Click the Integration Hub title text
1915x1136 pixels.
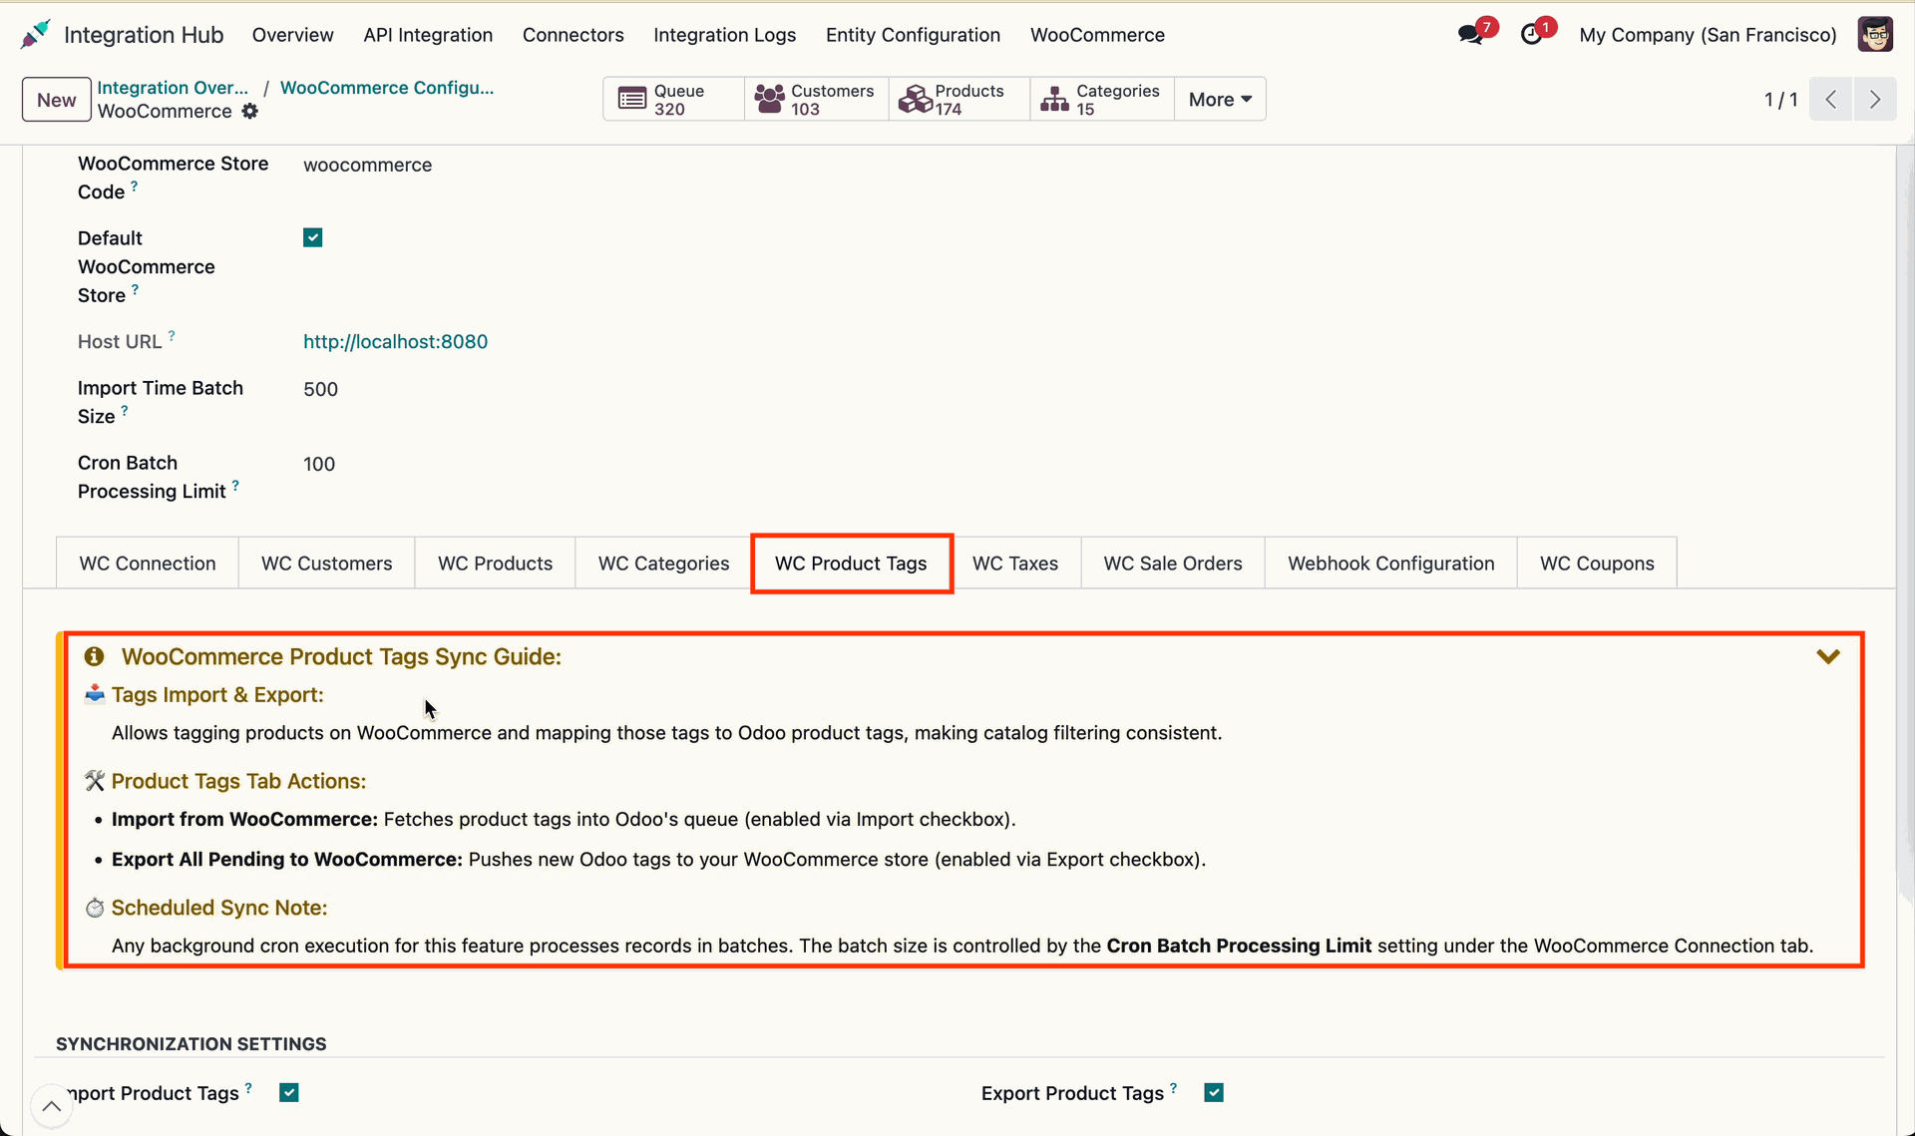[x=144, y=35]
